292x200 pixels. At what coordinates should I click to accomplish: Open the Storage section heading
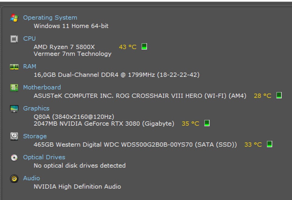(35, 136)
